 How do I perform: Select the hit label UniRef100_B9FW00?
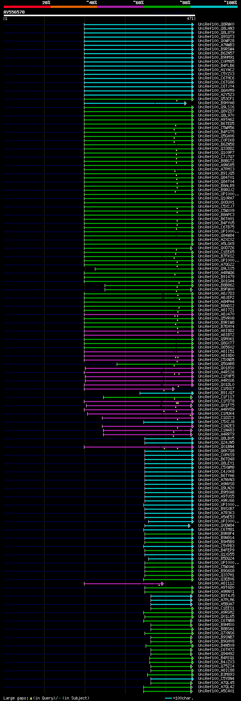[x=216, y=289]
